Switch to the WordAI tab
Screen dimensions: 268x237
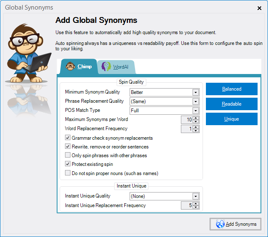pos(116,67)
